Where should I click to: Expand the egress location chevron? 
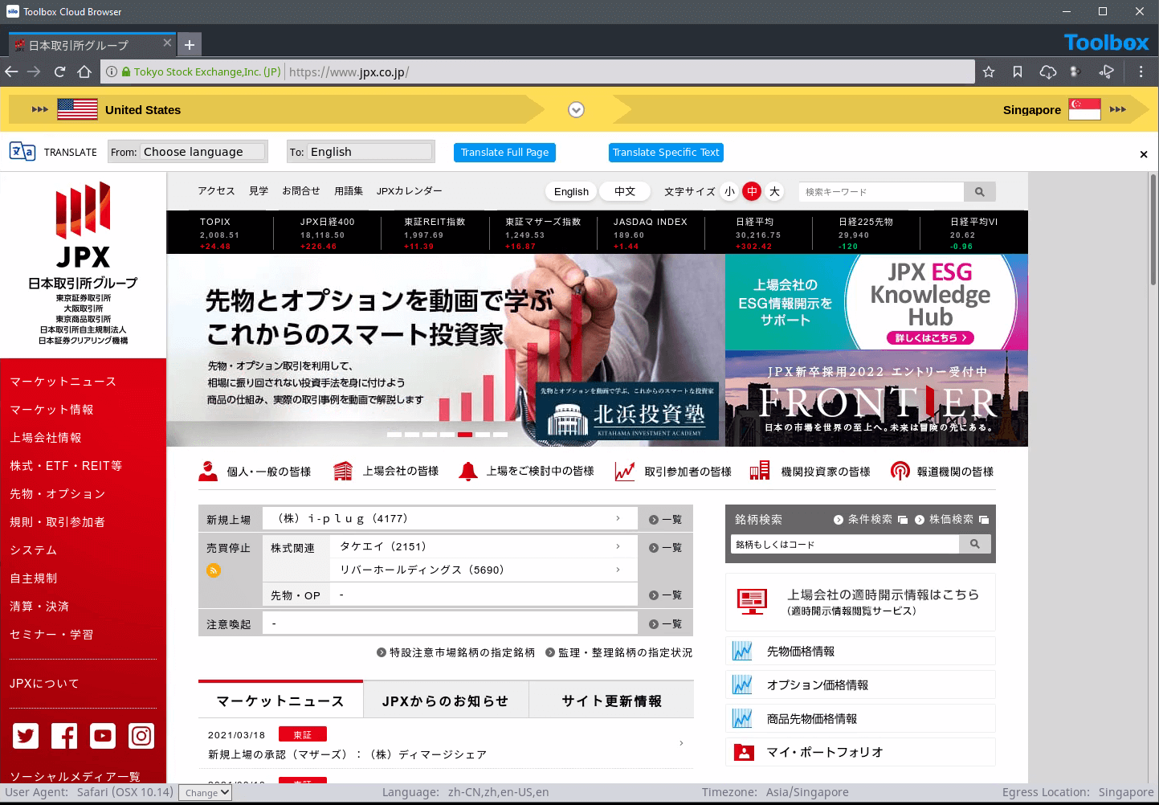(576, 110)
